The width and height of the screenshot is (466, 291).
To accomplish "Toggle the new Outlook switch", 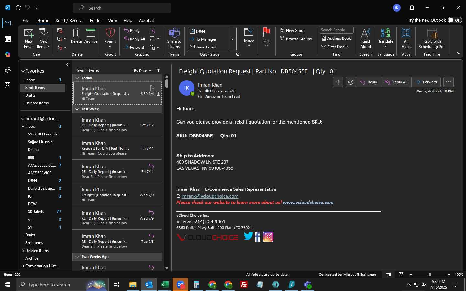I will click(x=455, y=20).
